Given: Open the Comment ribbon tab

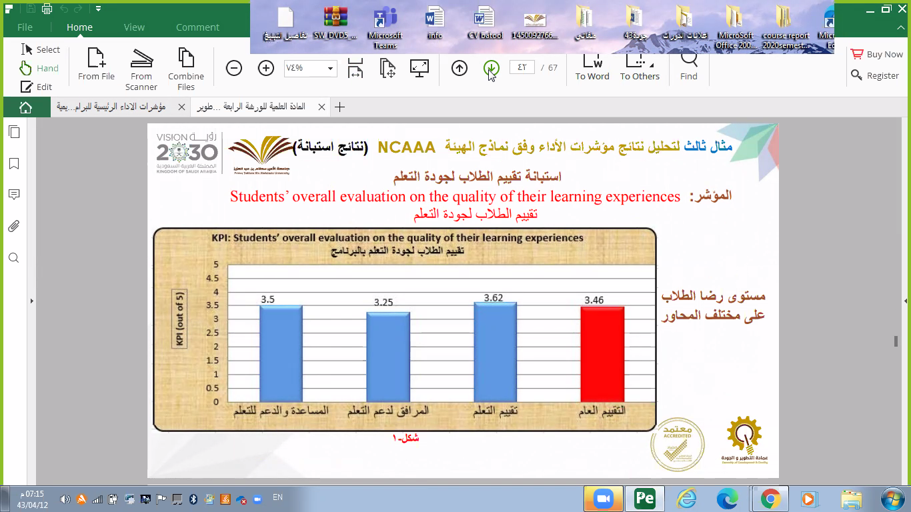Looking at the screenshot, I should [x=197, y=27].
